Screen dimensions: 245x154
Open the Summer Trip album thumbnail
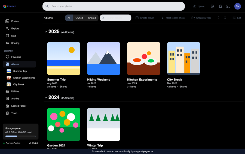[x=64, y=58]
